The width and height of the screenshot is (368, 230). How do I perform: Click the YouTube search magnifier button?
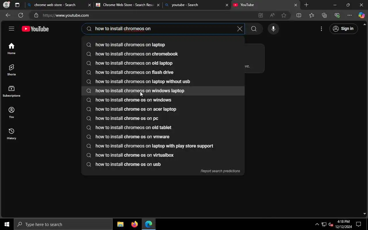point(254,29)
